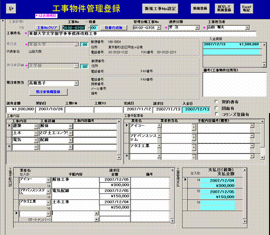Click the 備考(工事物件住所等) text area
Image resolution: width=270 pixels, height=235 pixels.
tap(235, 84)
